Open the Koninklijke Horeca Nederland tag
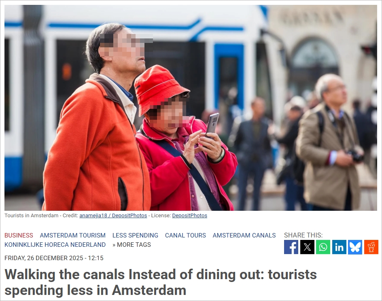This screenshot has height=301, width=382. 55,244
